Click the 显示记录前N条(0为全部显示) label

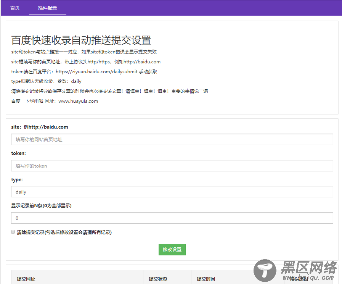coord(41,206)
